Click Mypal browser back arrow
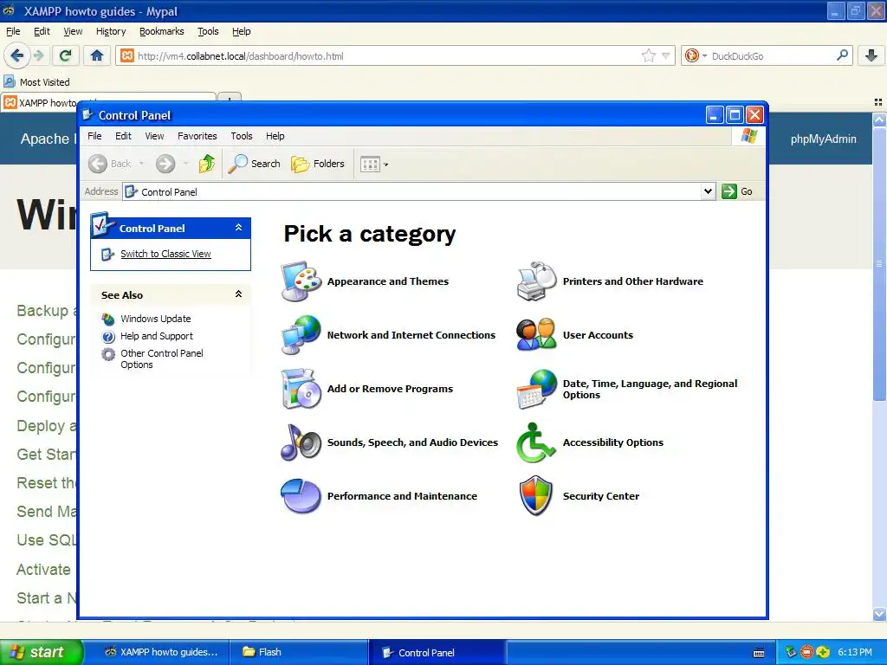887x665 pixels. [x=17, y=55]
